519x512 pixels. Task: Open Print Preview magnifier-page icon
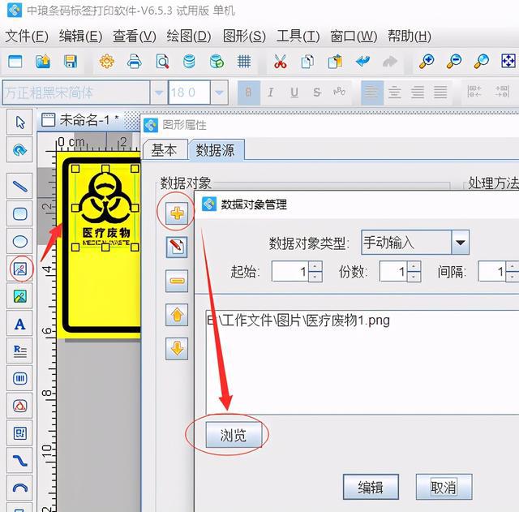162,62
